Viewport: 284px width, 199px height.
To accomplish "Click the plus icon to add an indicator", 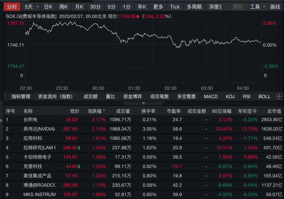I will point(279,97).
